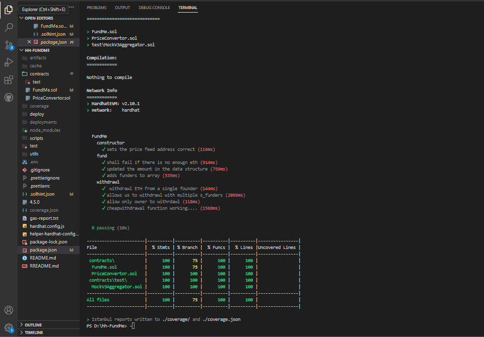Click '8 passing' text in terminal
The height and width of the screenshot is (337, 484).
[x=103, y=228]
